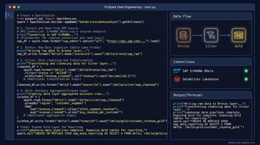Click the '# Create a SparkSession' comment line
Viewport: 260px width, 145px height.
(36, 15)
